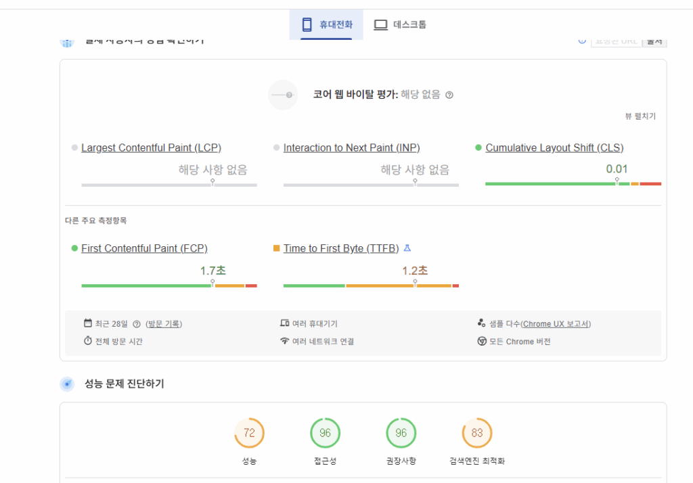
Task: Open the 방문 기록 link
Action: pyautogui.click(x=164, y=324)
